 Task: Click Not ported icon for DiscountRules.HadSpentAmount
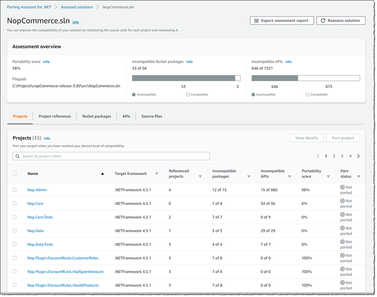[x=342, y=269]
